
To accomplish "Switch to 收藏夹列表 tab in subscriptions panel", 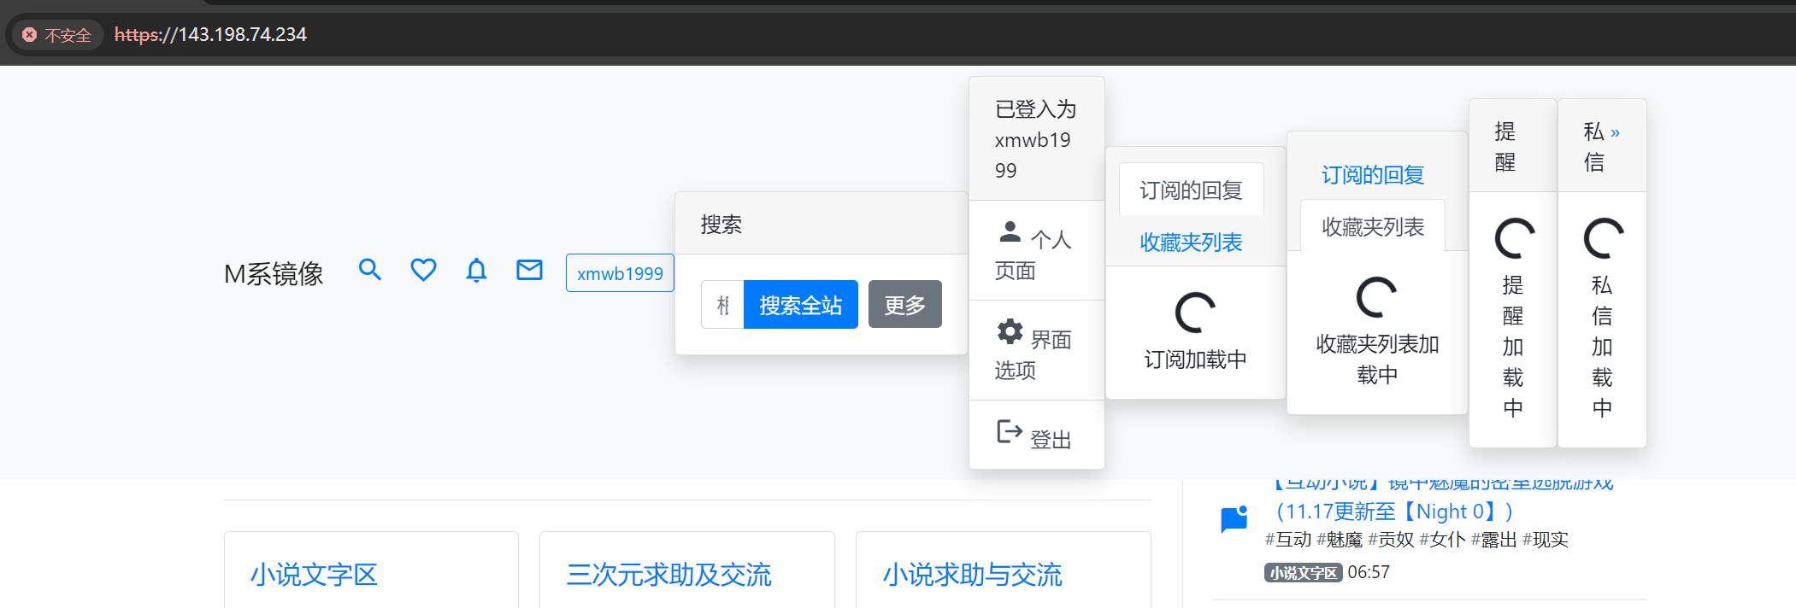I will pyautogui.click(x=1191, y=243).
